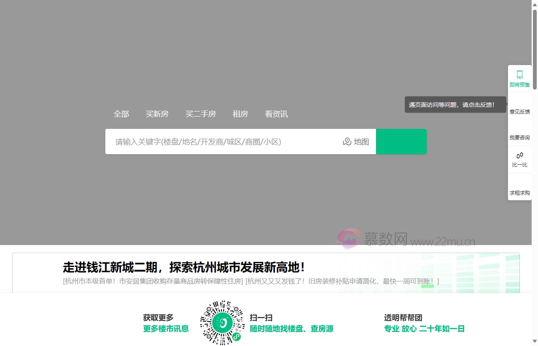Screen dimensions: 538x346
Task: Click the 意见反馈 feedback sidebar item
Action: (519, 112)
